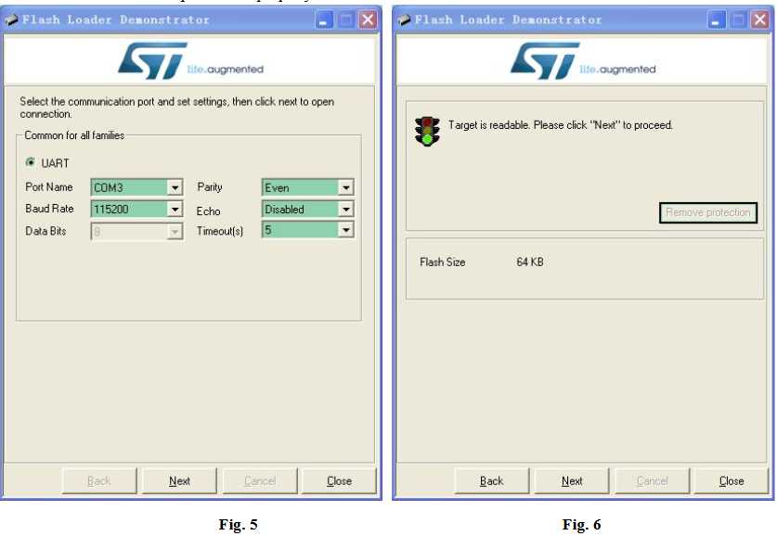This screenshot has width=777, height=536.
Task: Click the 64 KB flash size value
Action: (530, 262)
